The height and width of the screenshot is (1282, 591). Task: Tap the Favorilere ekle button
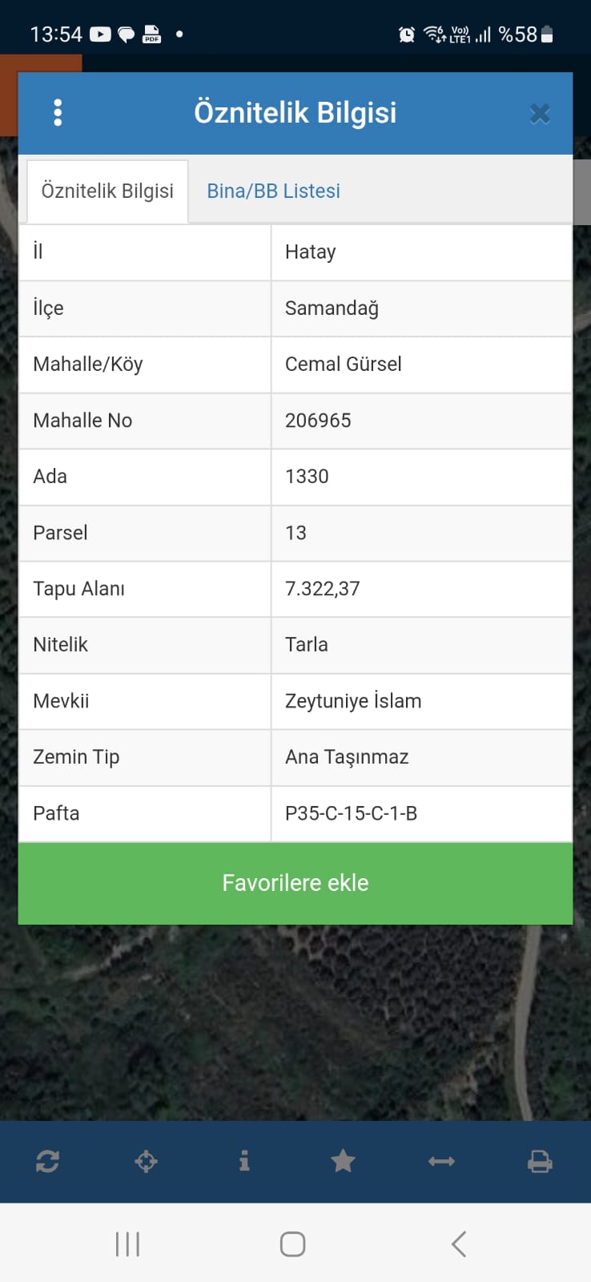[x=295, y=883]
